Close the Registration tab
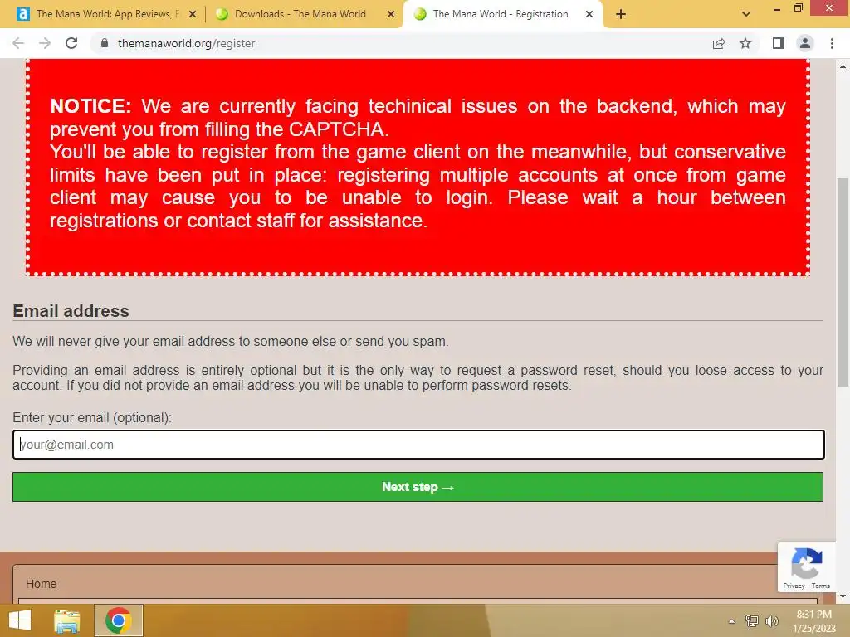This screenshot has height=637, width=850. click(589, 14)
